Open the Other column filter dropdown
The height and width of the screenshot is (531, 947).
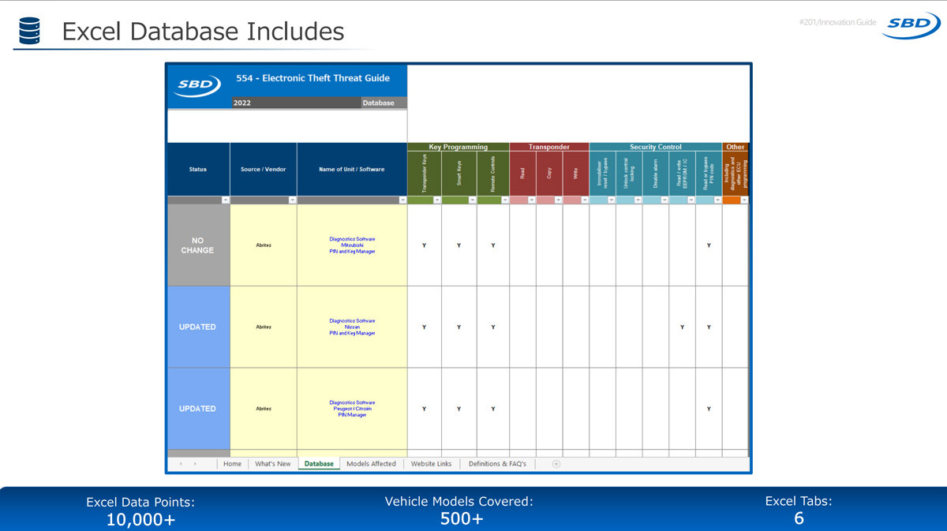coord(744,200)
